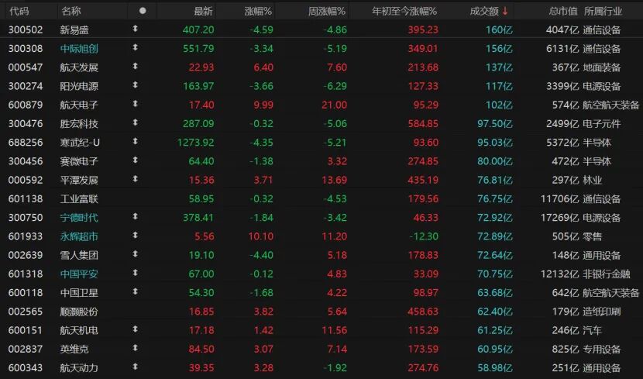
Task: Click the circle dot column header
Action: 142,11
